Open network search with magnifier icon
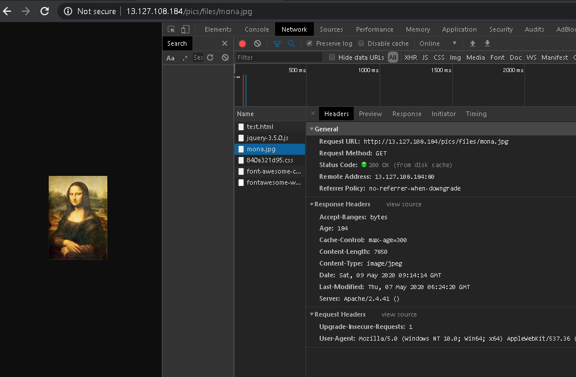This screenshot has height=377, width=576. point(292,44)
